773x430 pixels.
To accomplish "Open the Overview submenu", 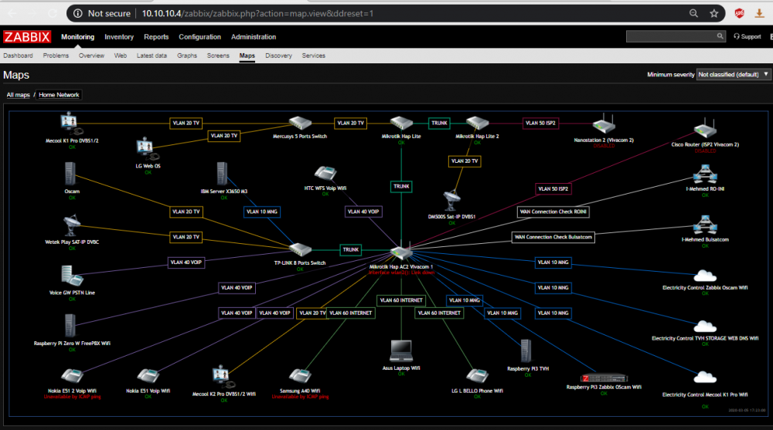I will pos(92,56).
